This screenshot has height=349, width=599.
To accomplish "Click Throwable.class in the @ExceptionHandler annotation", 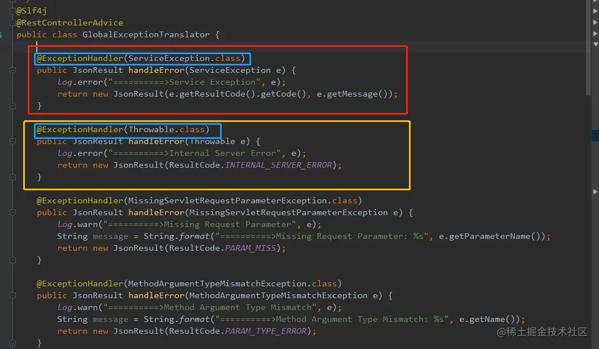I will [166, 130].
